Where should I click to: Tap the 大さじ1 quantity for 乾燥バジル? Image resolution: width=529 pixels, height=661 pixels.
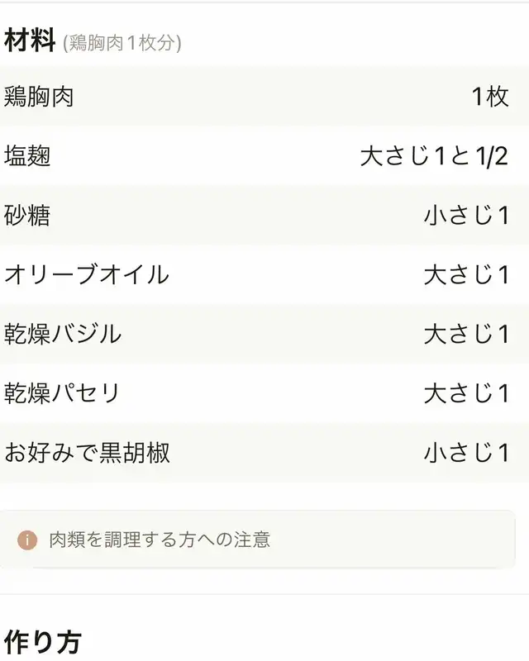click(x=466, y=335)
